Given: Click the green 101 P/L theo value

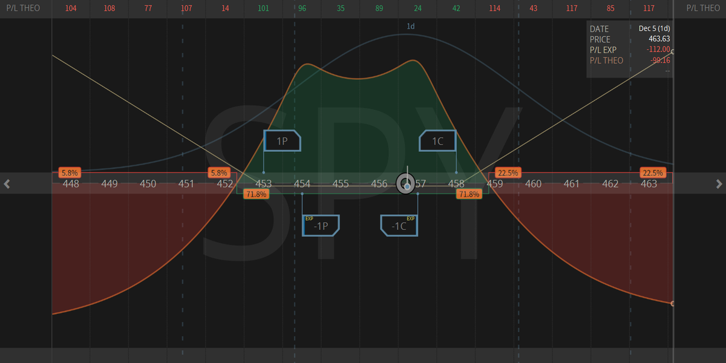Looking at the screenshot, I should coord(264,9).
